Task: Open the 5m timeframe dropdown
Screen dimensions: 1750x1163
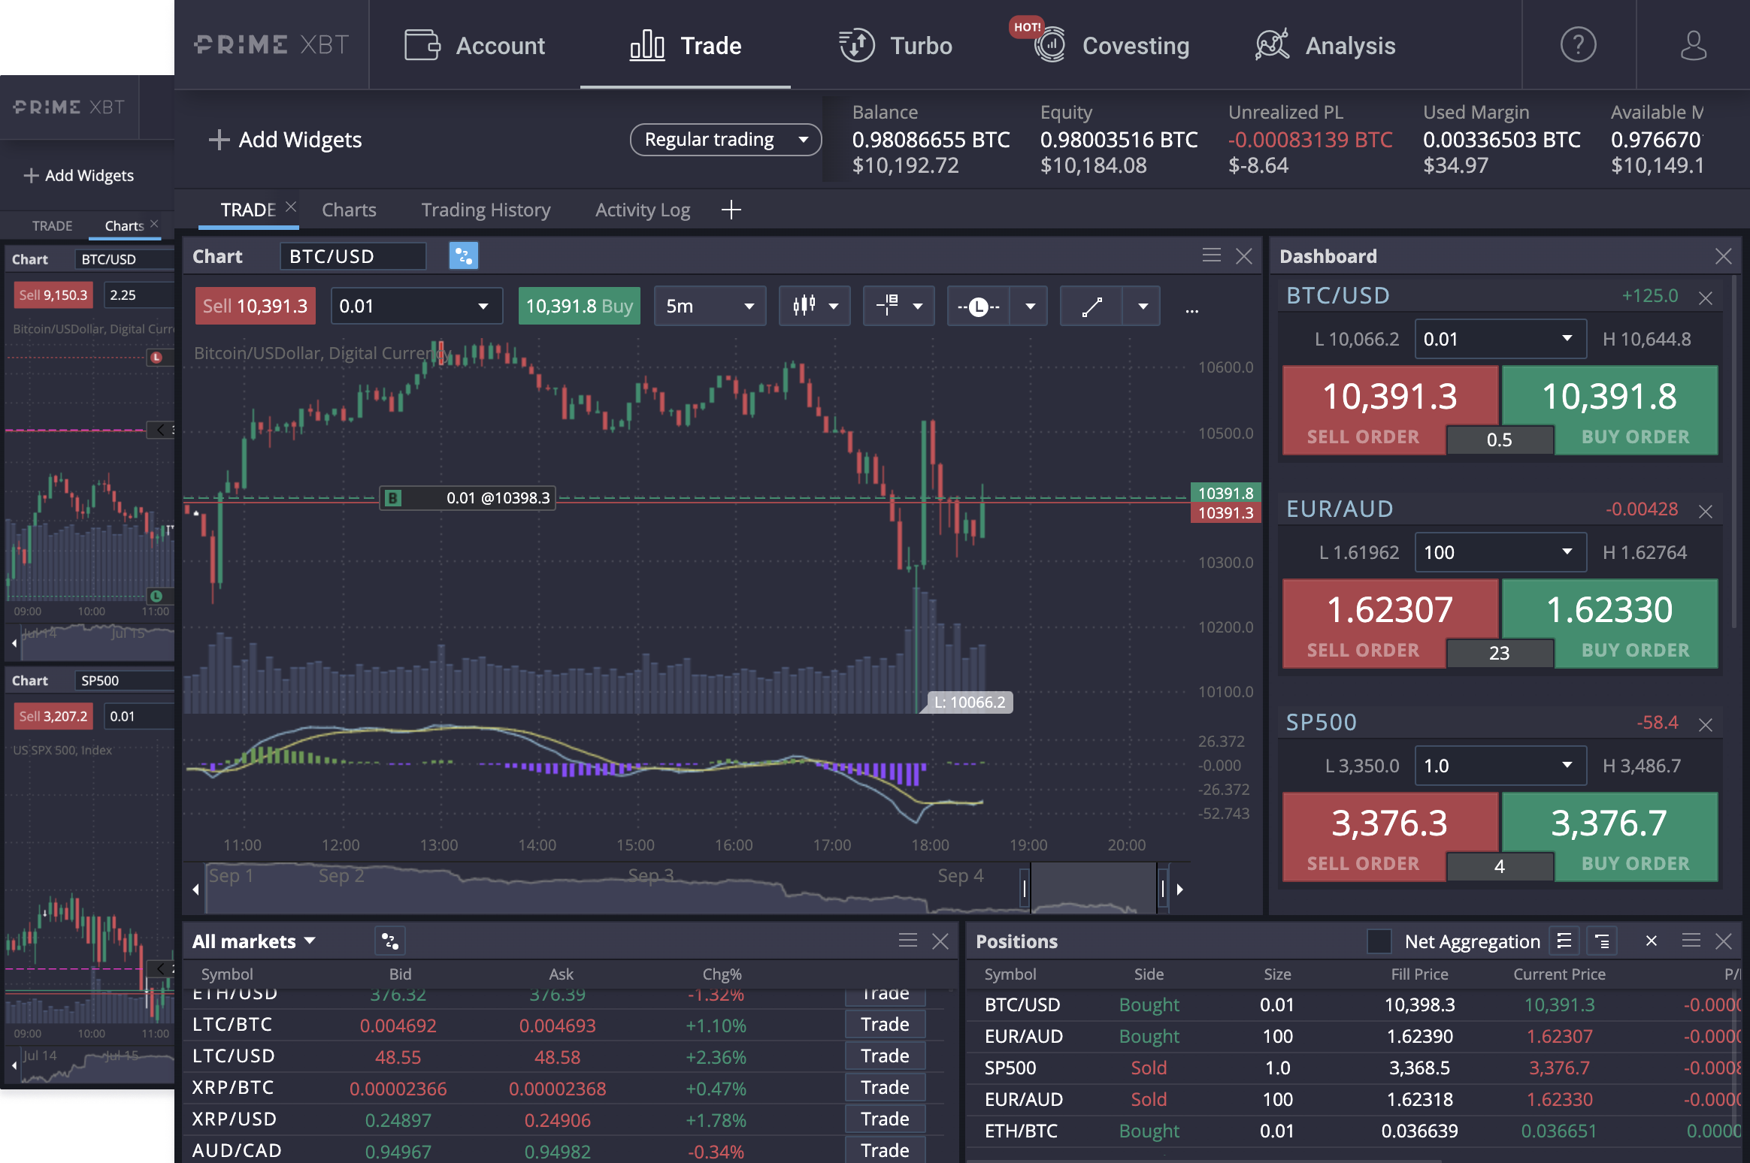Action: tap(709, 306)
